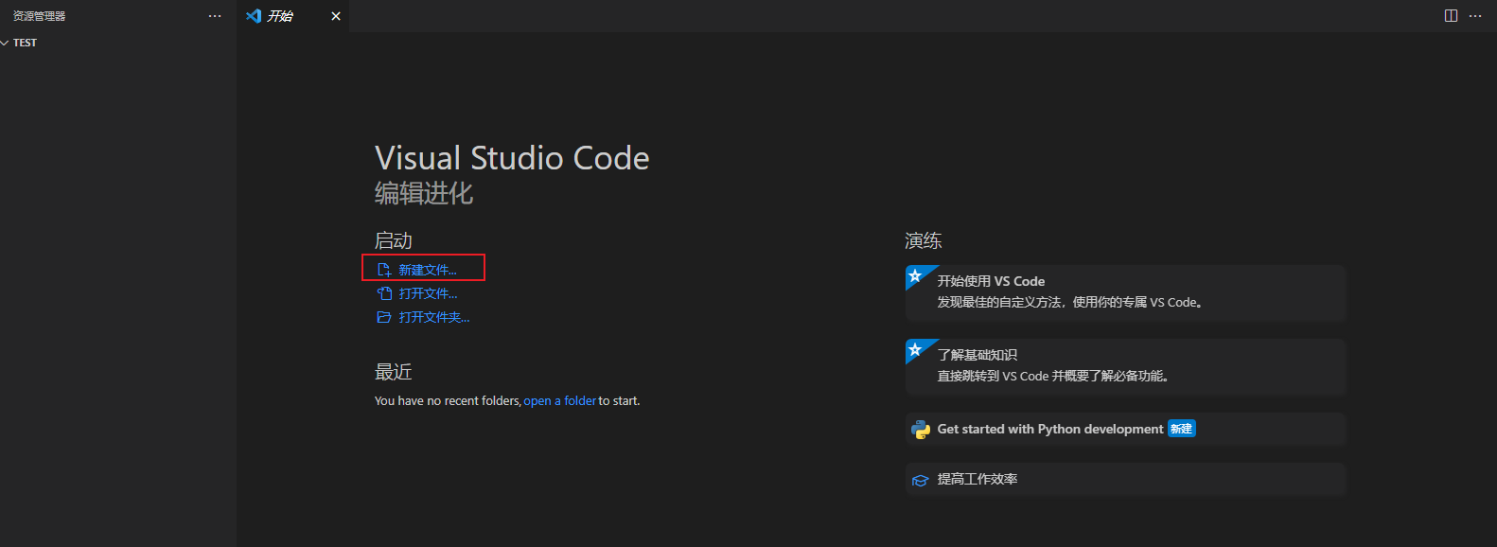Click the star badge on 开始使用 VS Code
The image size is (1497, 547).
[x=915, y=276]
